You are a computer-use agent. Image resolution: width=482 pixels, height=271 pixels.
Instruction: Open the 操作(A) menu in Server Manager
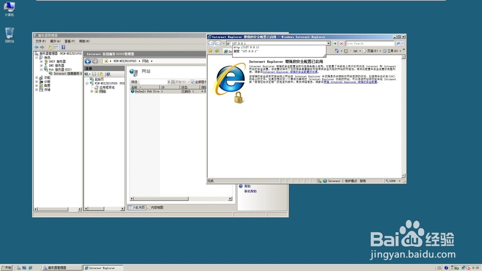pyautogui.click(x=55, y=41)
